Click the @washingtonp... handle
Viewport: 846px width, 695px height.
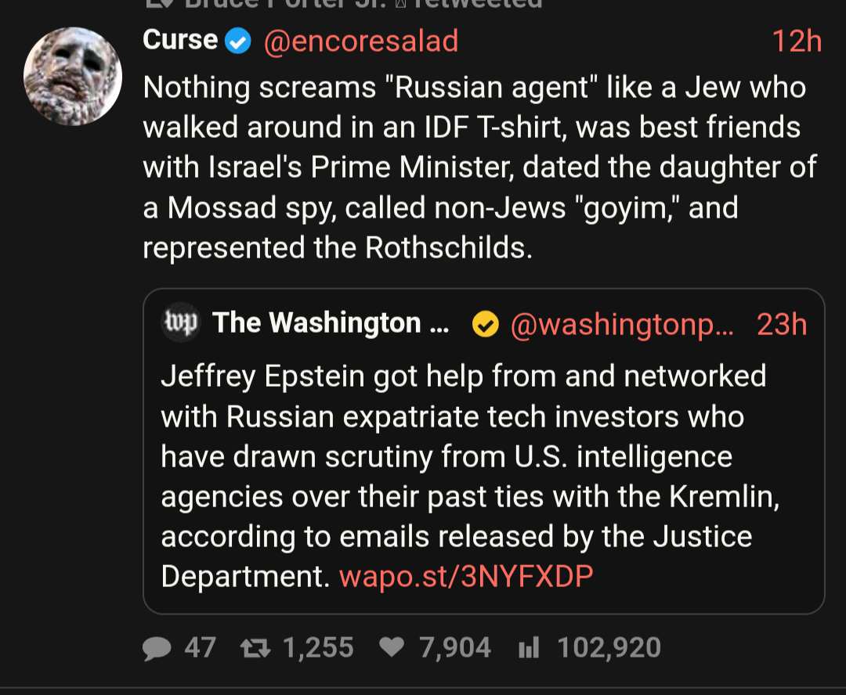pyautogui.click(x=622, y=324)
